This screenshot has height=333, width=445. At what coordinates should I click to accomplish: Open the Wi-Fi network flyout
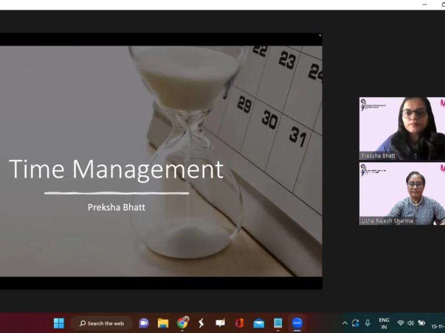[400, 323]
